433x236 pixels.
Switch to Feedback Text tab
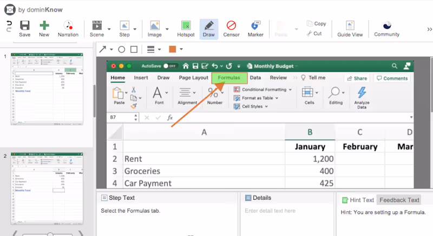(399, 200)
